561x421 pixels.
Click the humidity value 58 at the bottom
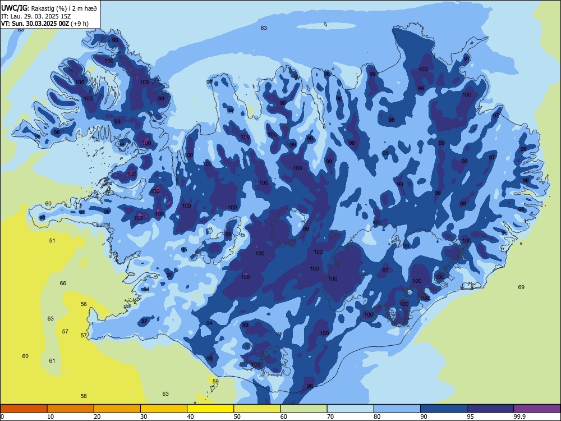(84, 396)
